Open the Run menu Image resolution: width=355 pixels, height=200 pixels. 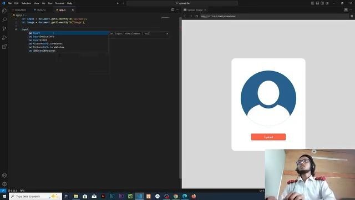50,3
